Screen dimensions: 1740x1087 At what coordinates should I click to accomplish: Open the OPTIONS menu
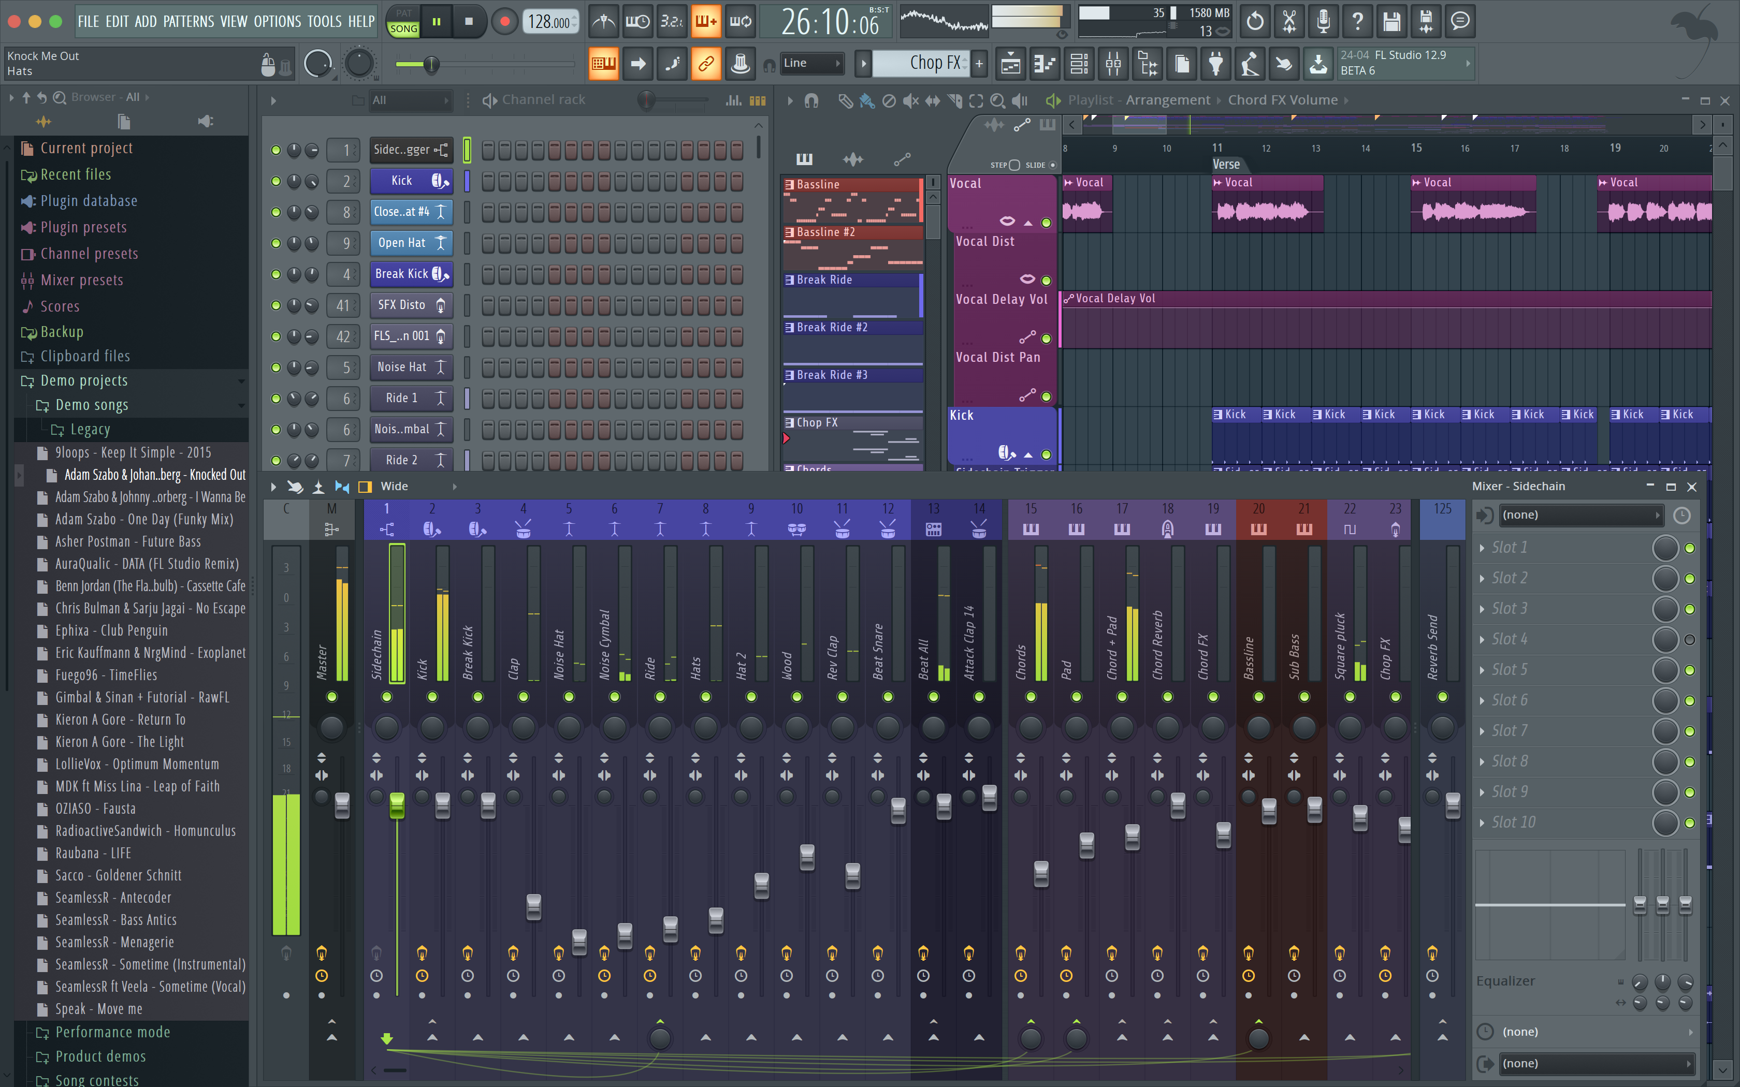[x=278, y=22]
